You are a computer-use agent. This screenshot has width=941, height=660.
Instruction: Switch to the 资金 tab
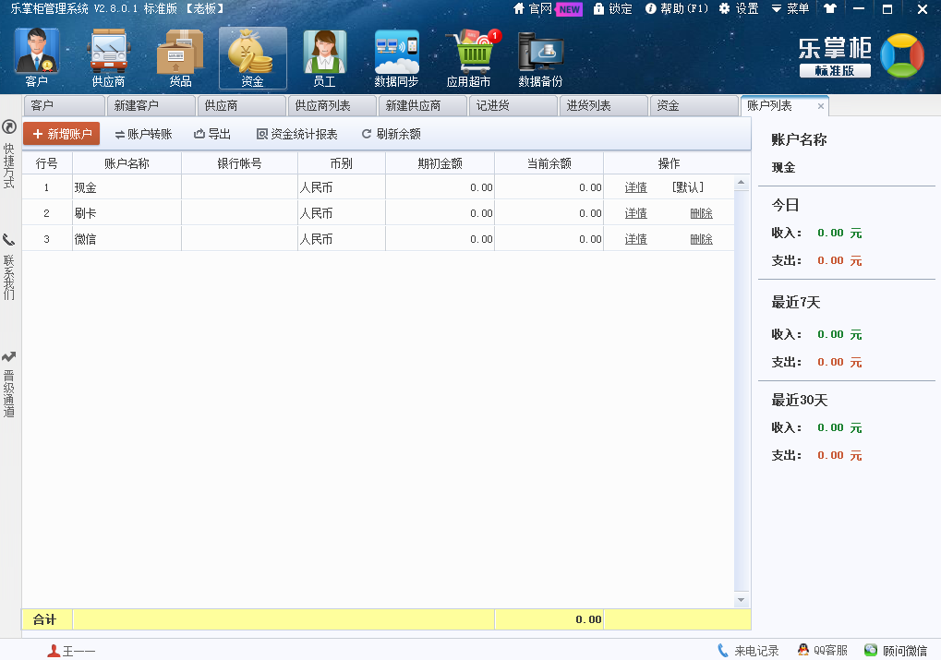point(694,105)
